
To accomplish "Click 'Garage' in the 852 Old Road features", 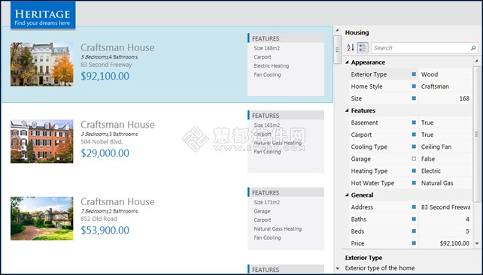I will coord(262,211).
